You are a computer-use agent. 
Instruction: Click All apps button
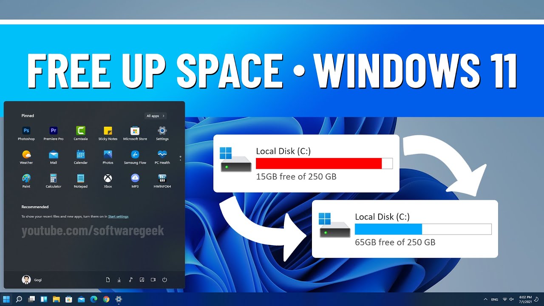[155, 116]
